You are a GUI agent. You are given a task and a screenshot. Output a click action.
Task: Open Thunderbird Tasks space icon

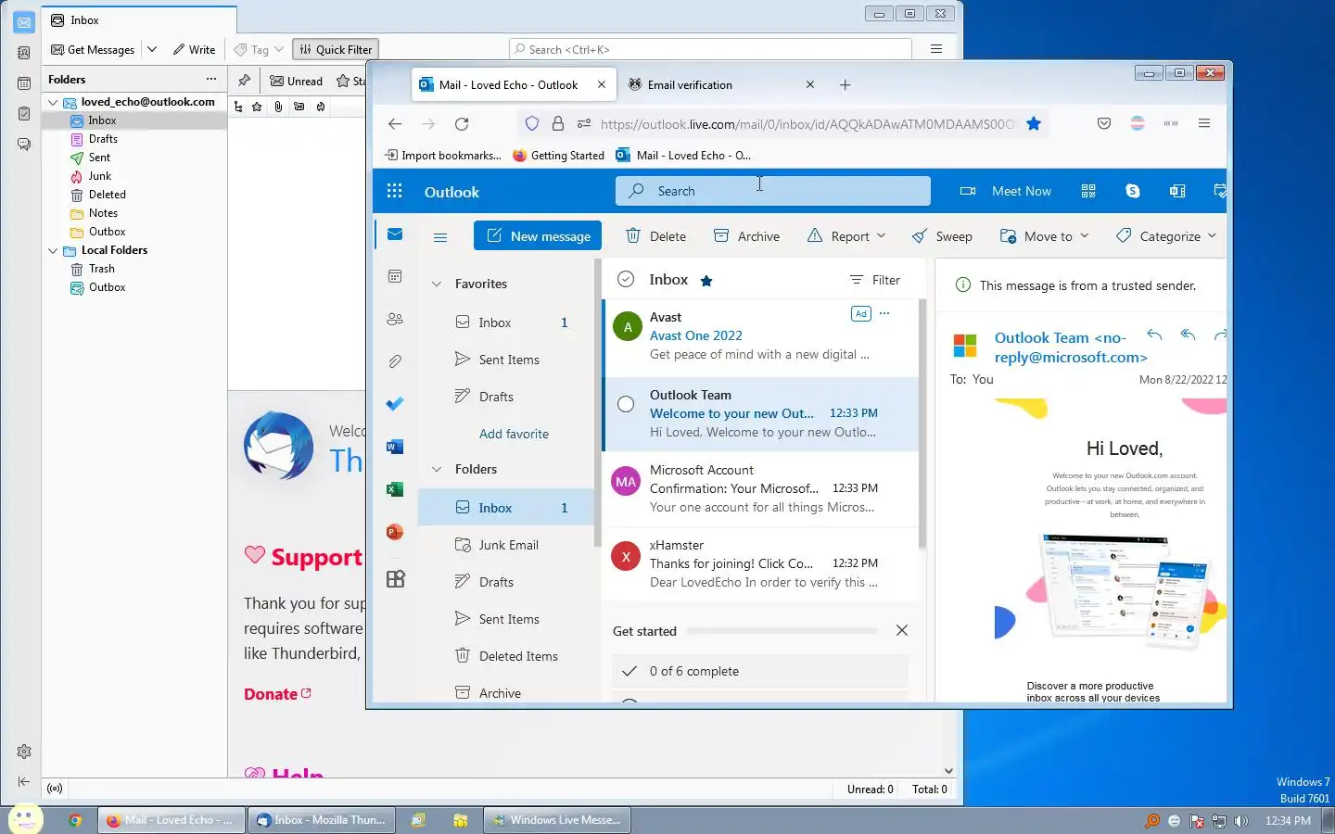coord(24,114)
